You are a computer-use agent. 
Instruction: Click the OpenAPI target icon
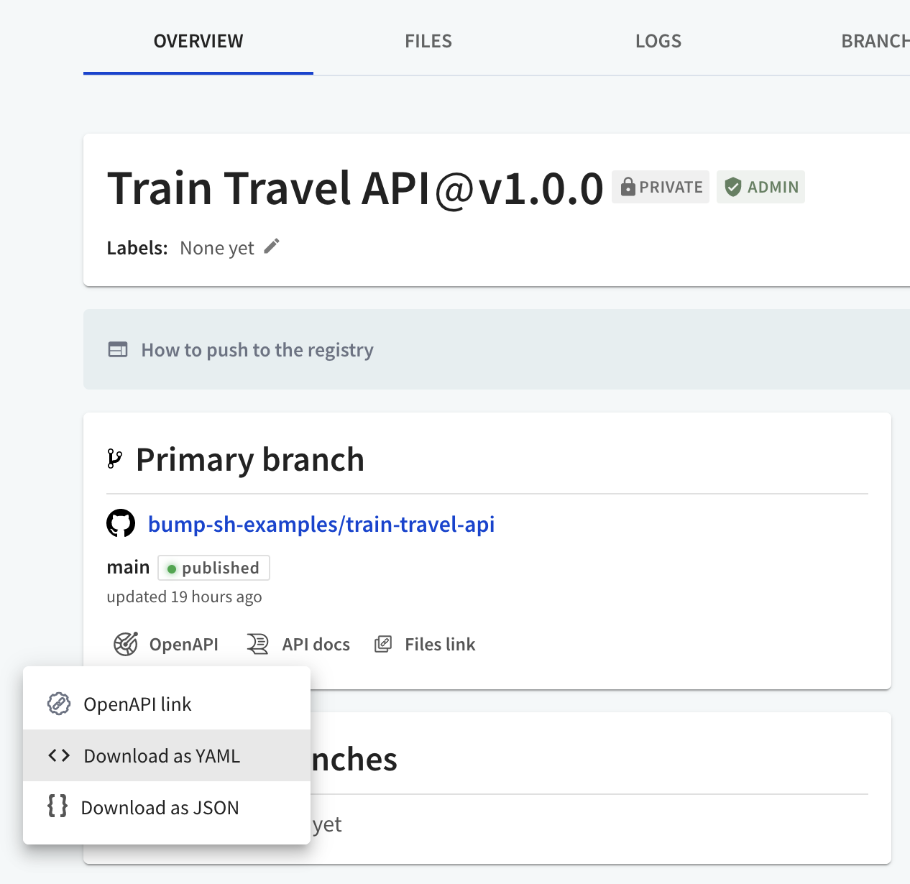[x=126, y=644]
